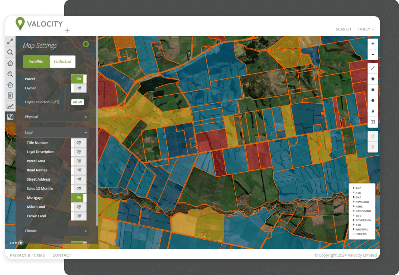
Task: Open the home valuation dollar tool
Action: [10, 85]
